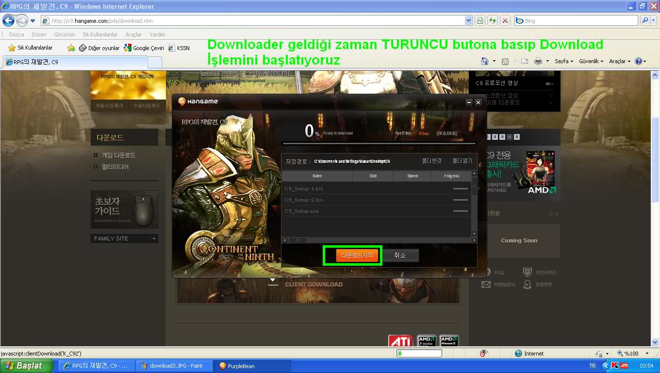Click the downloader overall progress bar
The width and height of the screenshot is (660, 373).
point(379,144)
